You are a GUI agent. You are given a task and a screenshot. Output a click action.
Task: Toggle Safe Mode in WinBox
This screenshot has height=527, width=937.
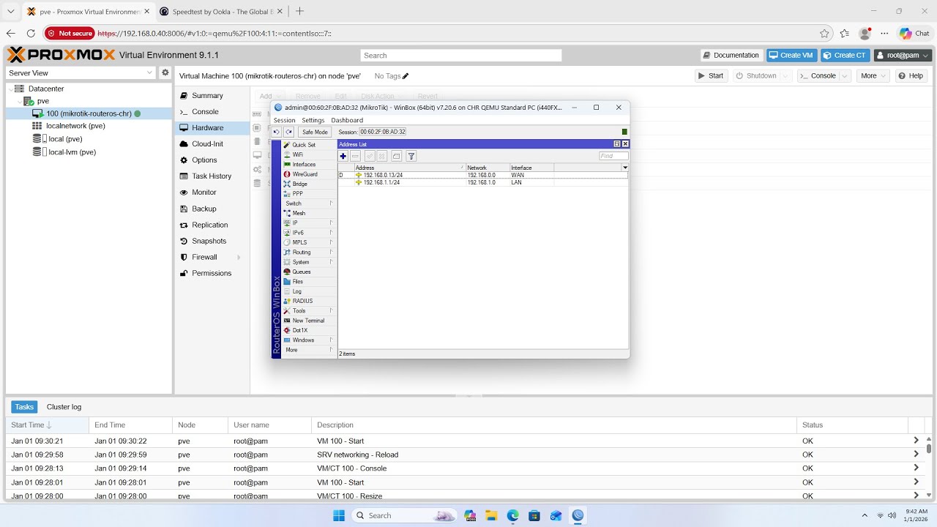tap(315, 132)
